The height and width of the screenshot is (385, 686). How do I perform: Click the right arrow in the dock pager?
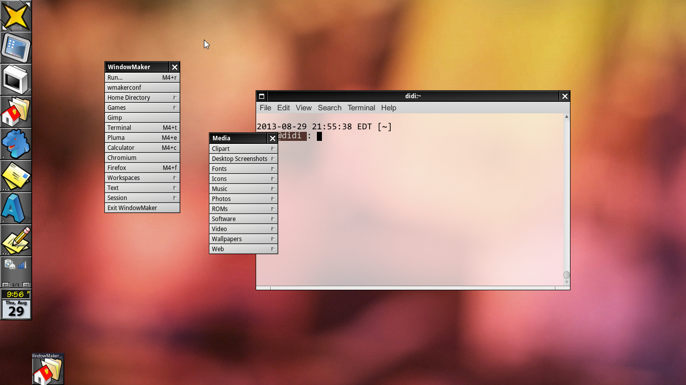click(x=27, y=285)
